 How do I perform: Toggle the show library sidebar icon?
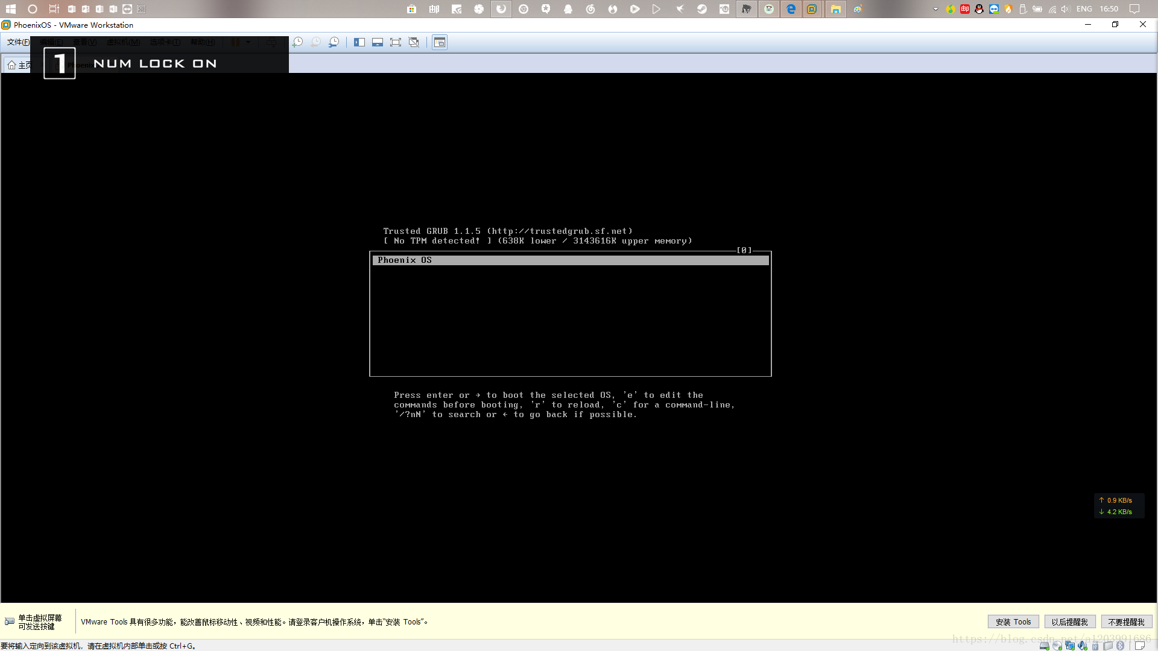coord(359,42)
